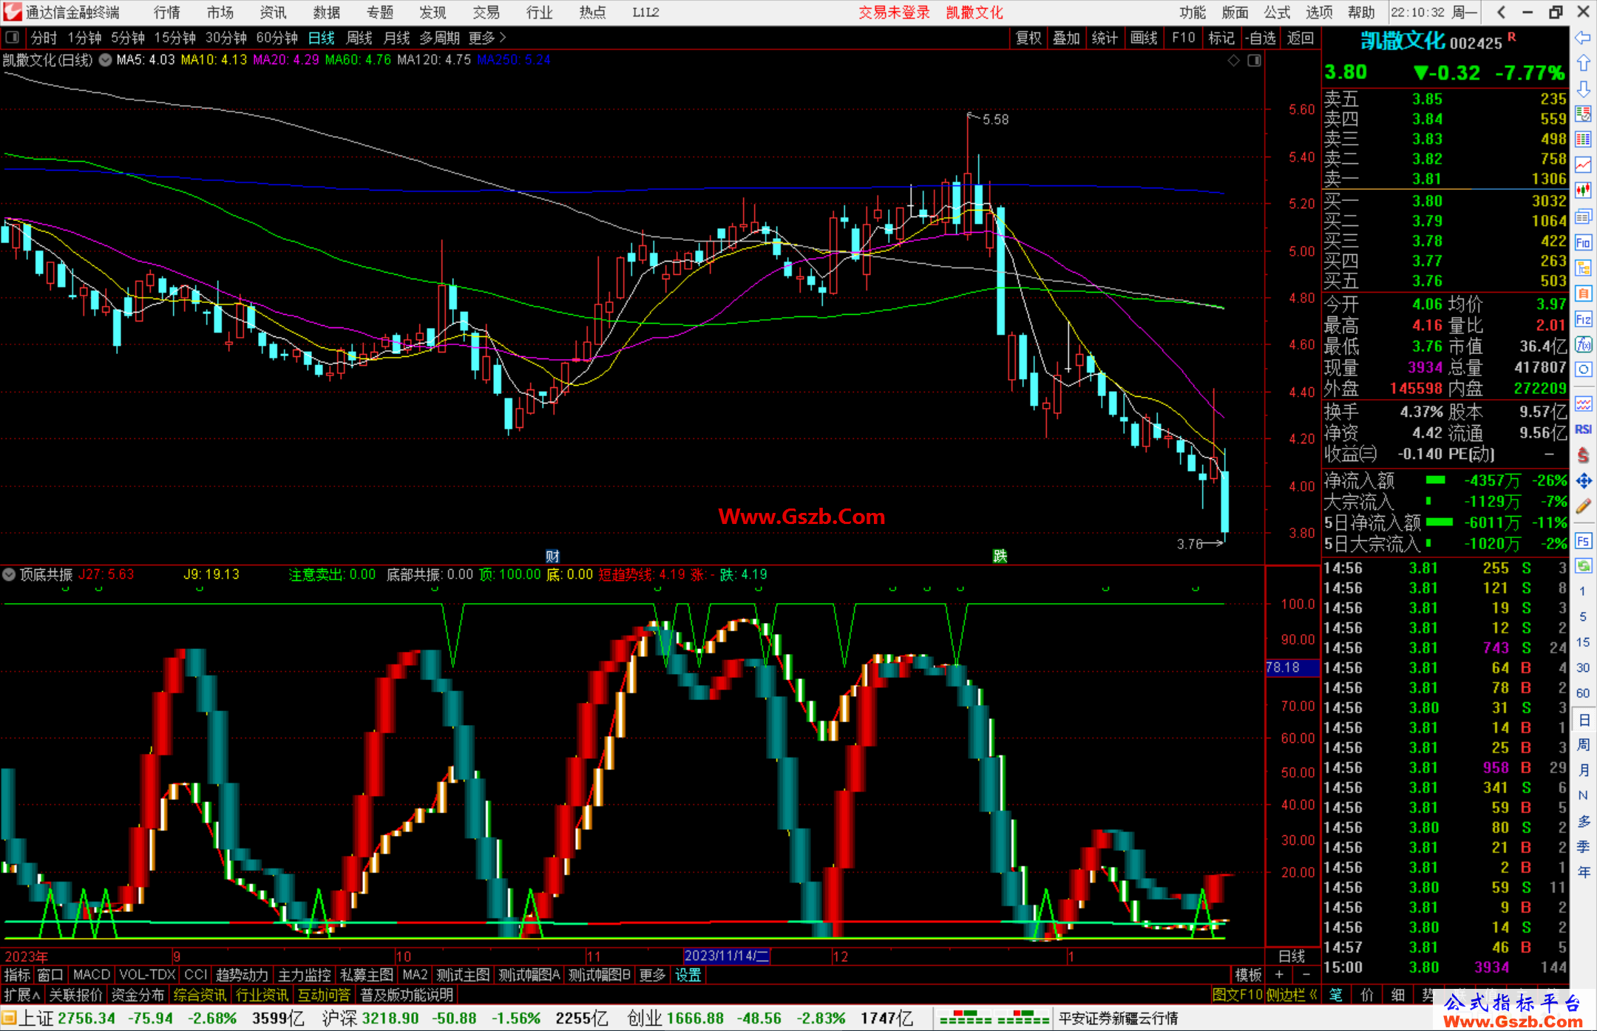Click the F12 trading icon in sidebar
This screenshot has width=1597, height=1031.
coord(1583,319)
